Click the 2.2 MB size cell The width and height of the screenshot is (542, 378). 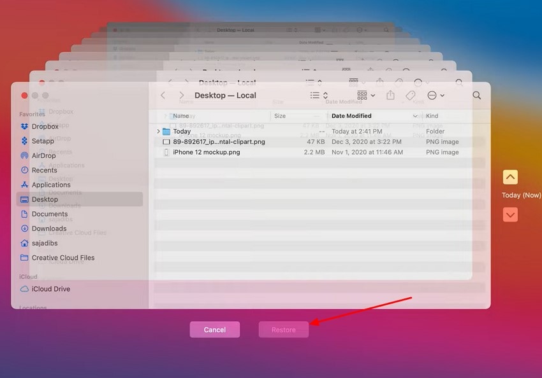tap(314, 152)
